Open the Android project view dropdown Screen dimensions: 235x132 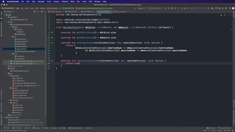[9, 12]
